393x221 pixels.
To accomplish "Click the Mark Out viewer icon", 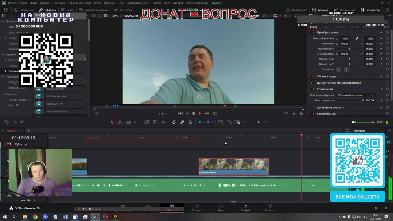I will coord(301,114).
